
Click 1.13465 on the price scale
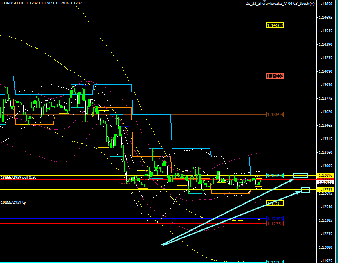(325, 126)
